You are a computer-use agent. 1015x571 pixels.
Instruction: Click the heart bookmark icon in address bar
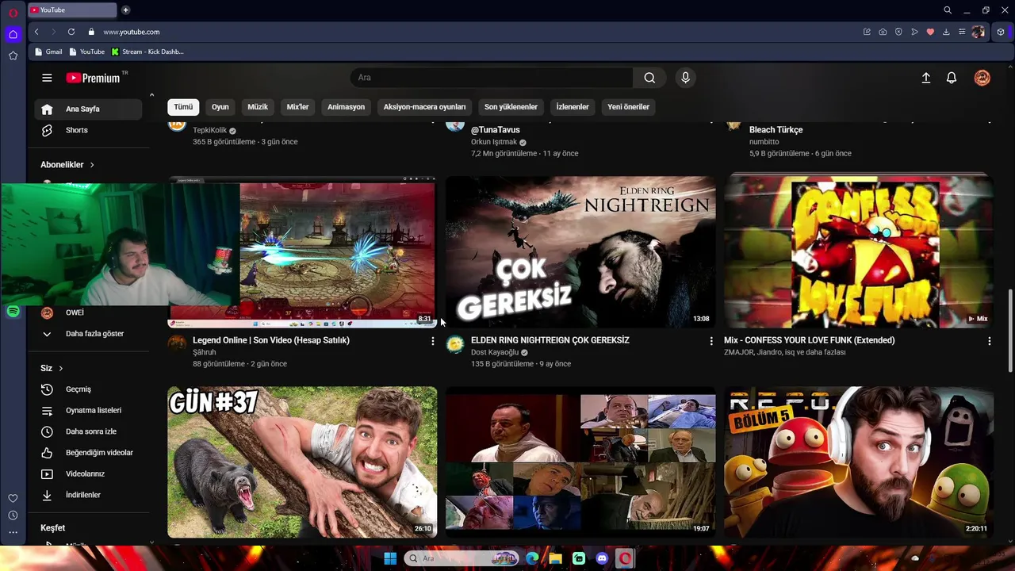point(930,32)
